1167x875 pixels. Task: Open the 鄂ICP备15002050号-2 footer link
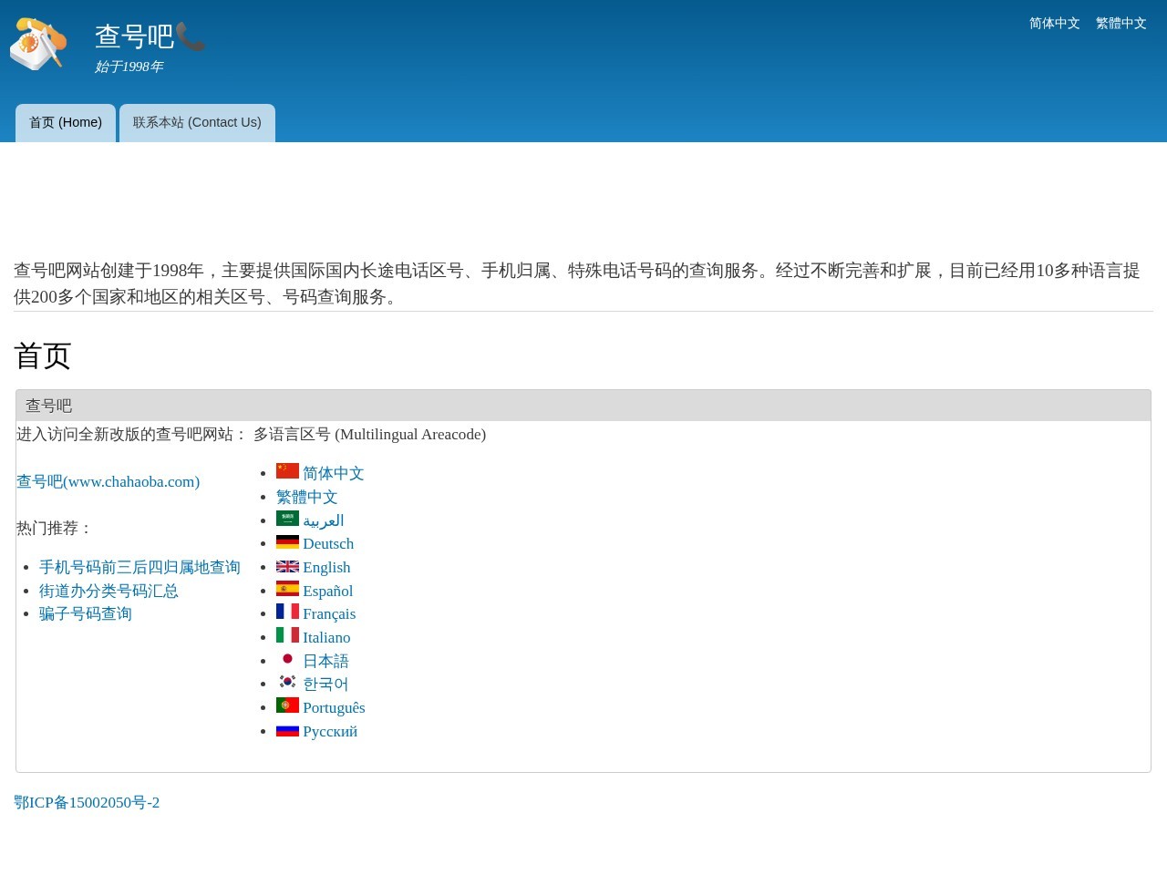[87, 802]
